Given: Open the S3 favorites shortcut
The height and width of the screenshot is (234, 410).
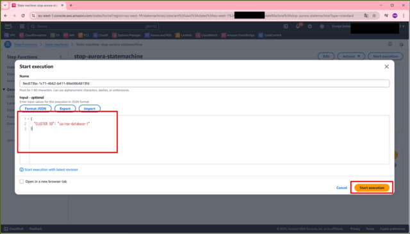Looking at the screenshot, I should [x=55, y=35].
